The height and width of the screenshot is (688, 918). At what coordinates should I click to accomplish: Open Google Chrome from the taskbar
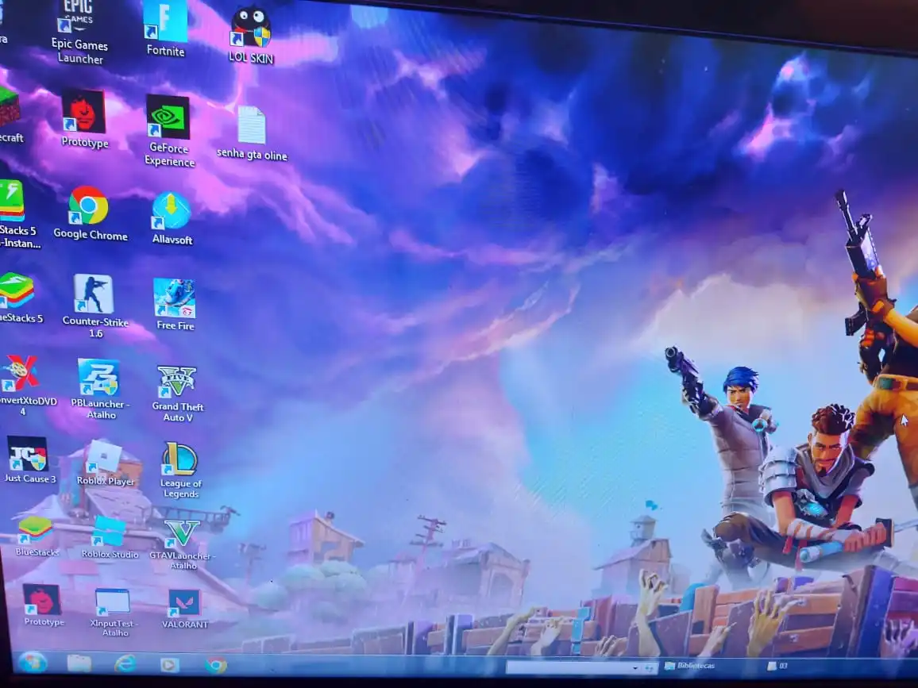tap(215, 665)
